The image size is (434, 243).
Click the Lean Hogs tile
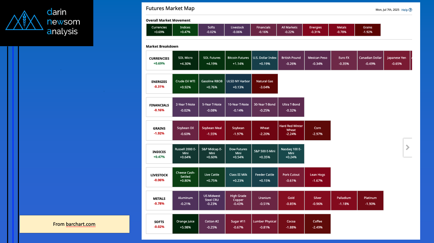[x=317, y=177]
